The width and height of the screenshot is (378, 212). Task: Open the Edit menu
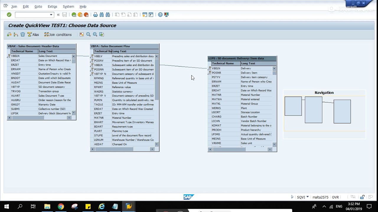(26, 6)
